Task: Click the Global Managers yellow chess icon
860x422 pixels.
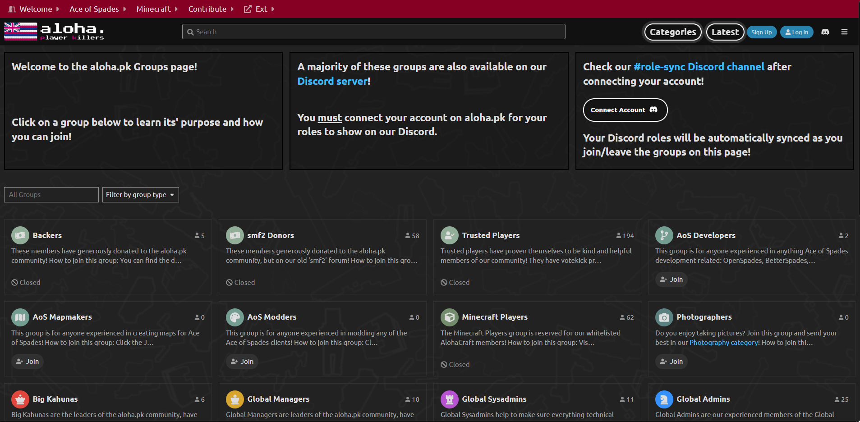Action: [235, 399]
